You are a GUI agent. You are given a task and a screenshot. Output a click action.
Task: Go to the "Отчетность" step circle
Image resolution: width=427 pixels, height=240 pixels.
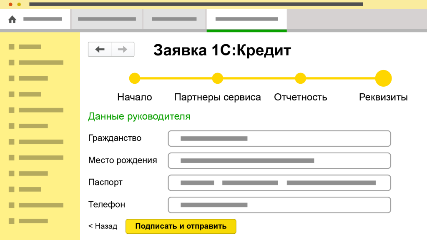point(301,78)
